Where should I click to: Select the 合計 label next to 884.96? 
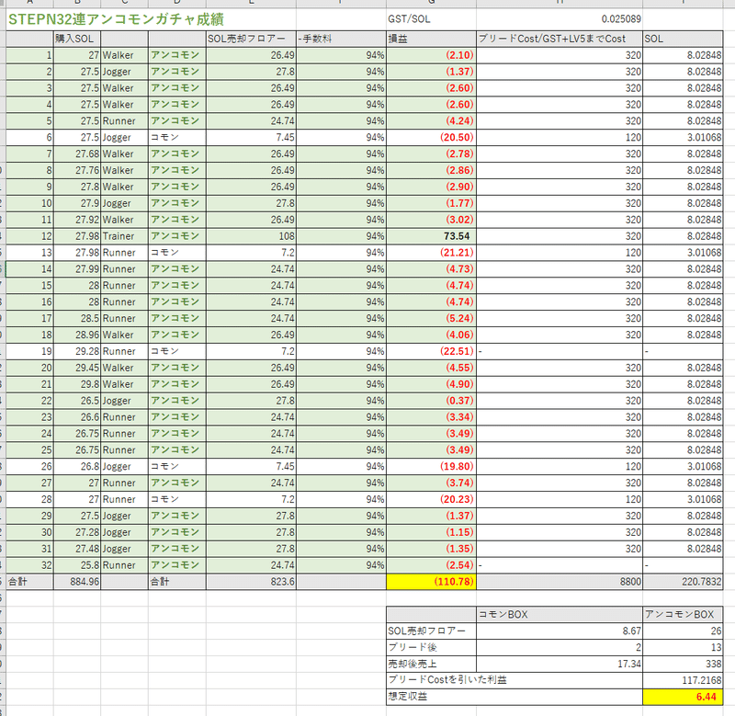pos(29,582)
